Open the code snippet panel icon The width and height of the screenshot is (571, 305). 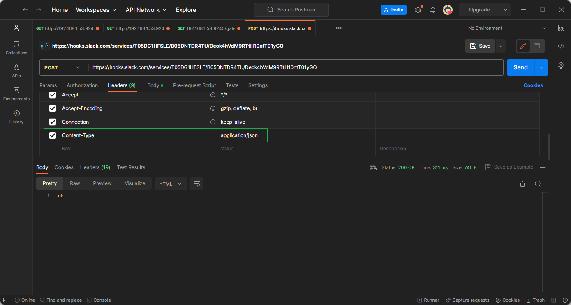pyautogui.click(x=561, y=46)
